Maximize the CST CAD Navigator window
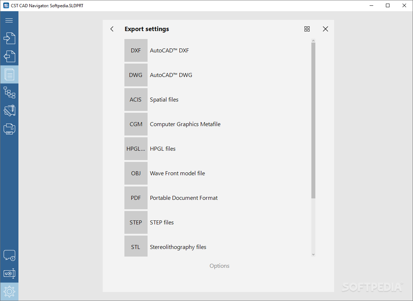This screenshot has width=413, height=301. [388, 5]
